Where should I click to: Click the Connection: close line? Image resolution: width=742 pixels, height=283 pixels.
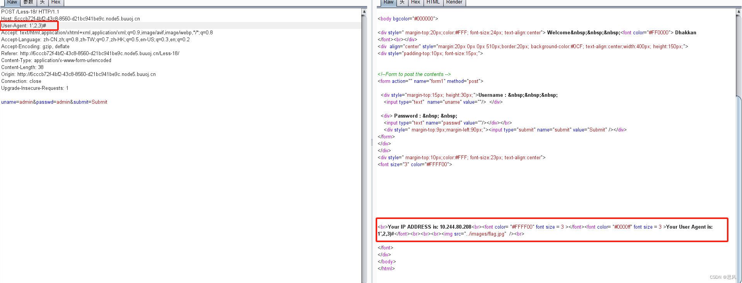[x=21, y=81]
